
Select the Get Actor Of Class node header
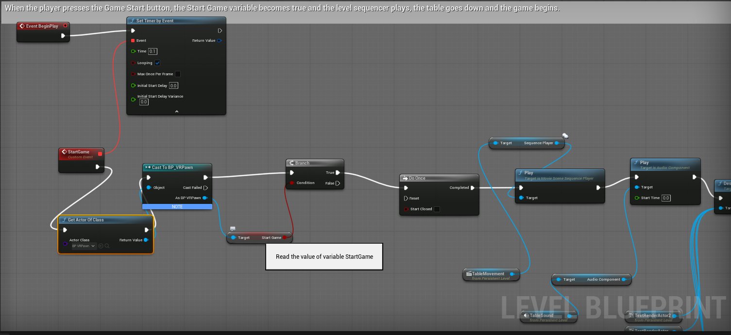tap(105, 220)
